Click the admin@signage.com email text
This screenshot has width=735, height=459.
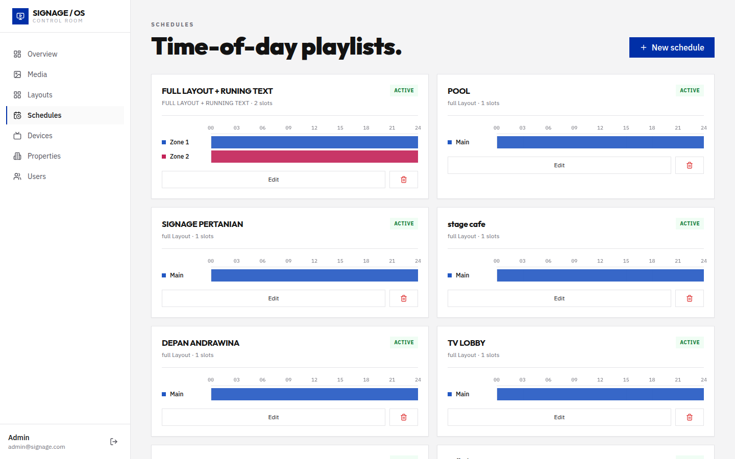(37, 447)
